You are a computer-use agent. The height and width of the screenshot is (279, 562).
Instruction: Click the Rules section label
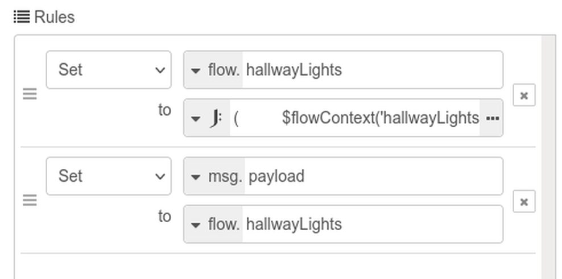[x=55, y=17]
